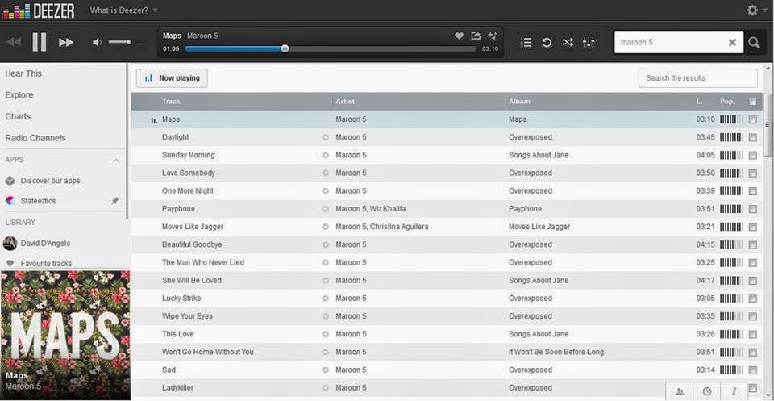Screen dimensions: 774x401
Task: Open Favourite tracks
Action: (46, 263)
